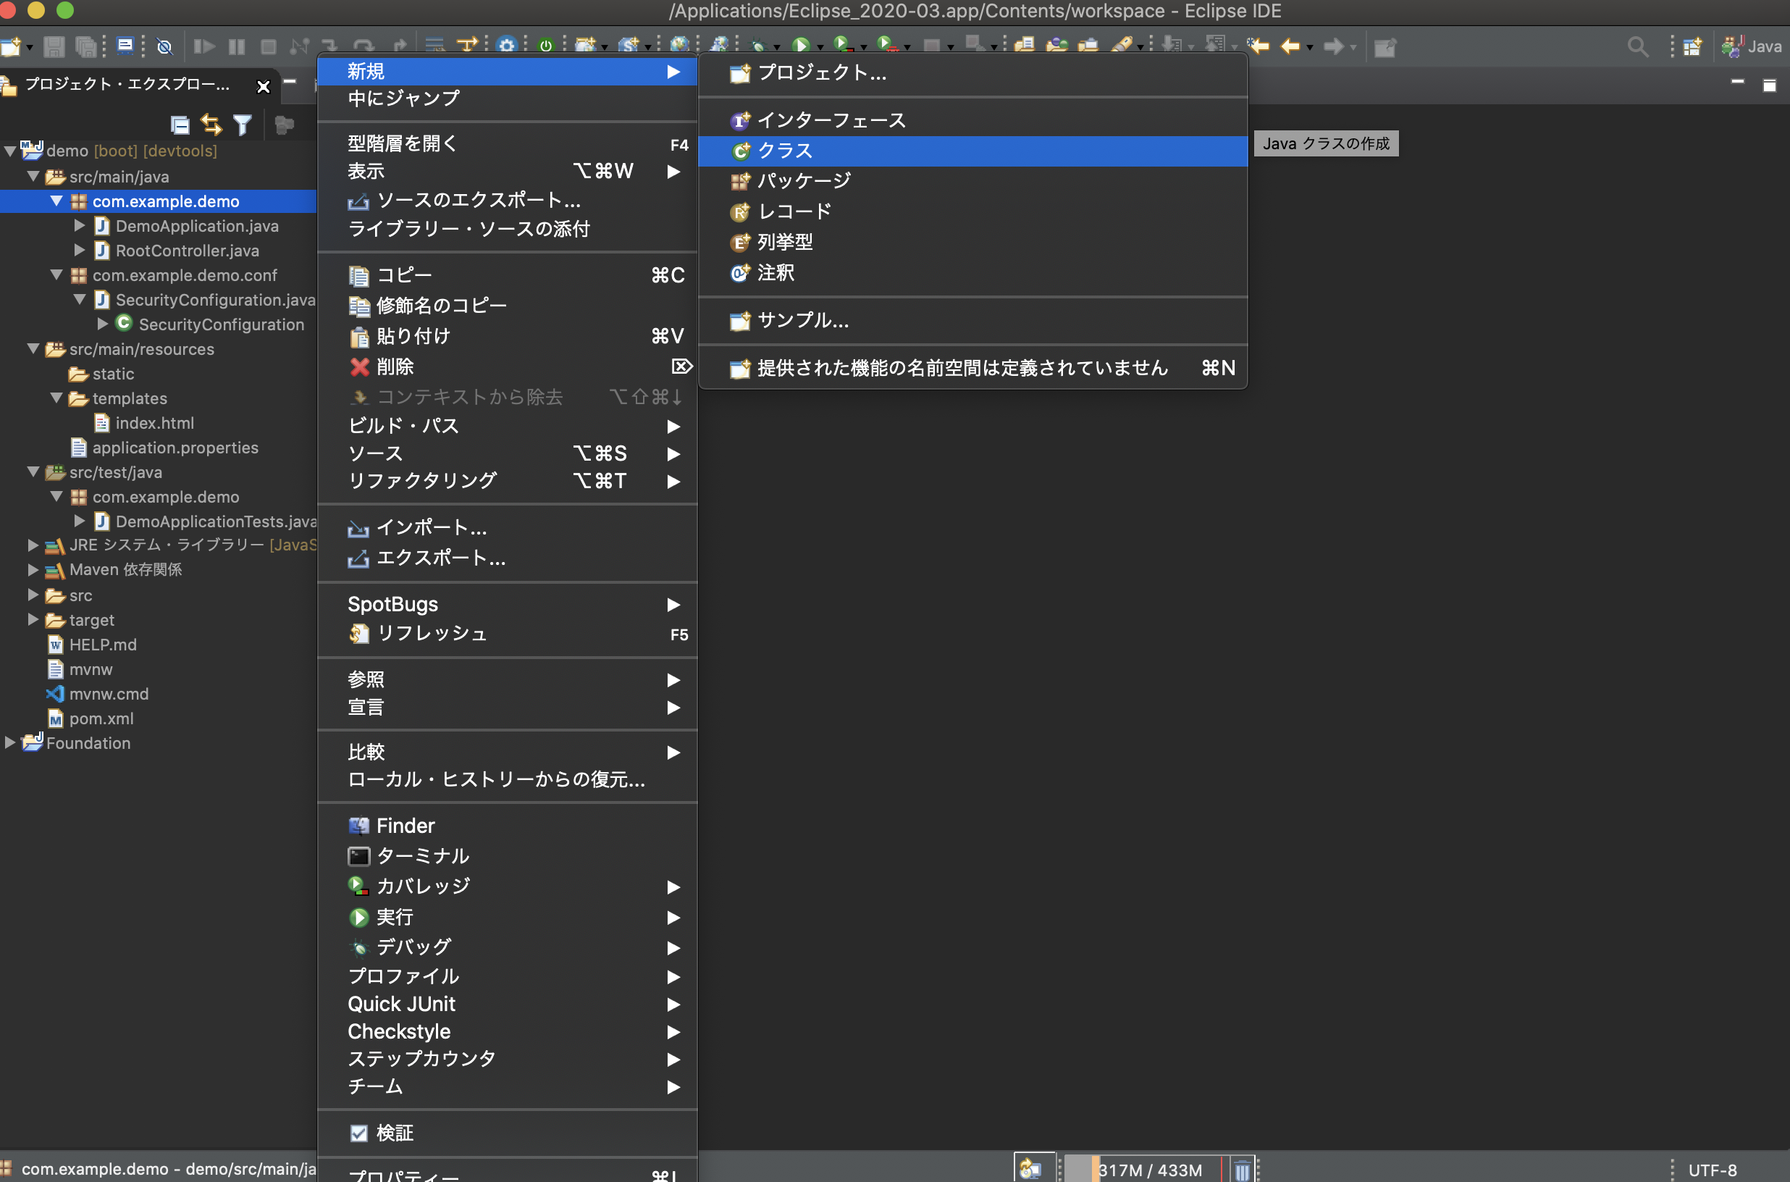
Task: Expand Maven 依存関係 tree node
Action: click(x=33, y=570)
